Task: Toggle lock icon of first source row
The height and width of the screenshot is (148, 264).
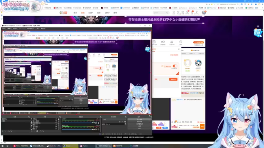Action: (59, 119)
